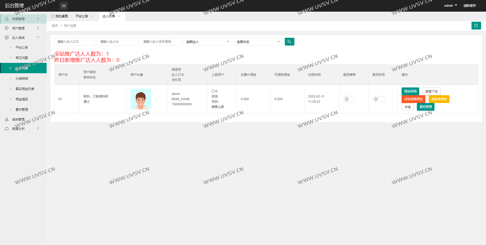Screen dimensions: 486x245
Task: Open 常见问题 in the sidebar
Action: pos(22,58)
